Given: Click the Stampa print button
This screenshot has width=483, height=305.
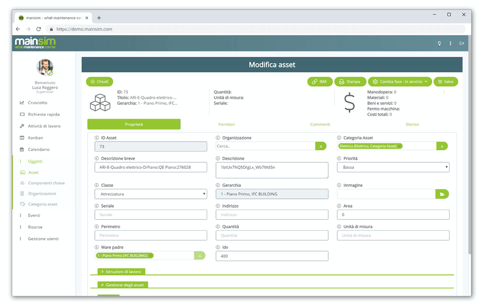Looking at the screenshot, I should [x=350, y=82].
